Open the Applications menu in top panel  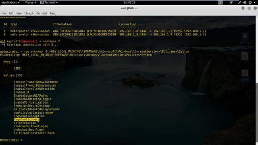coord(10,2)
